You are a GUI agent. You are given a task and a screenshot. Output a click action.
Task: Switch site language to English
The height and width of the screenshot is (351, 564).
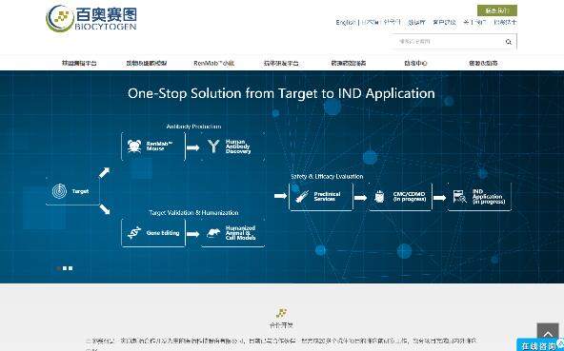pyautogui.click(x=346, y=22)
